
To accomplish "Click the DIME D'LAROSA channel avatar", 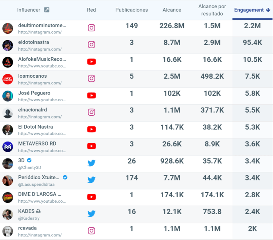I will pos(8,197).
